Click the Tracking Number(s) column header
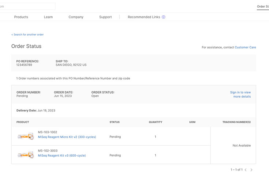This screenshot has height=173, width=269. 236,122
